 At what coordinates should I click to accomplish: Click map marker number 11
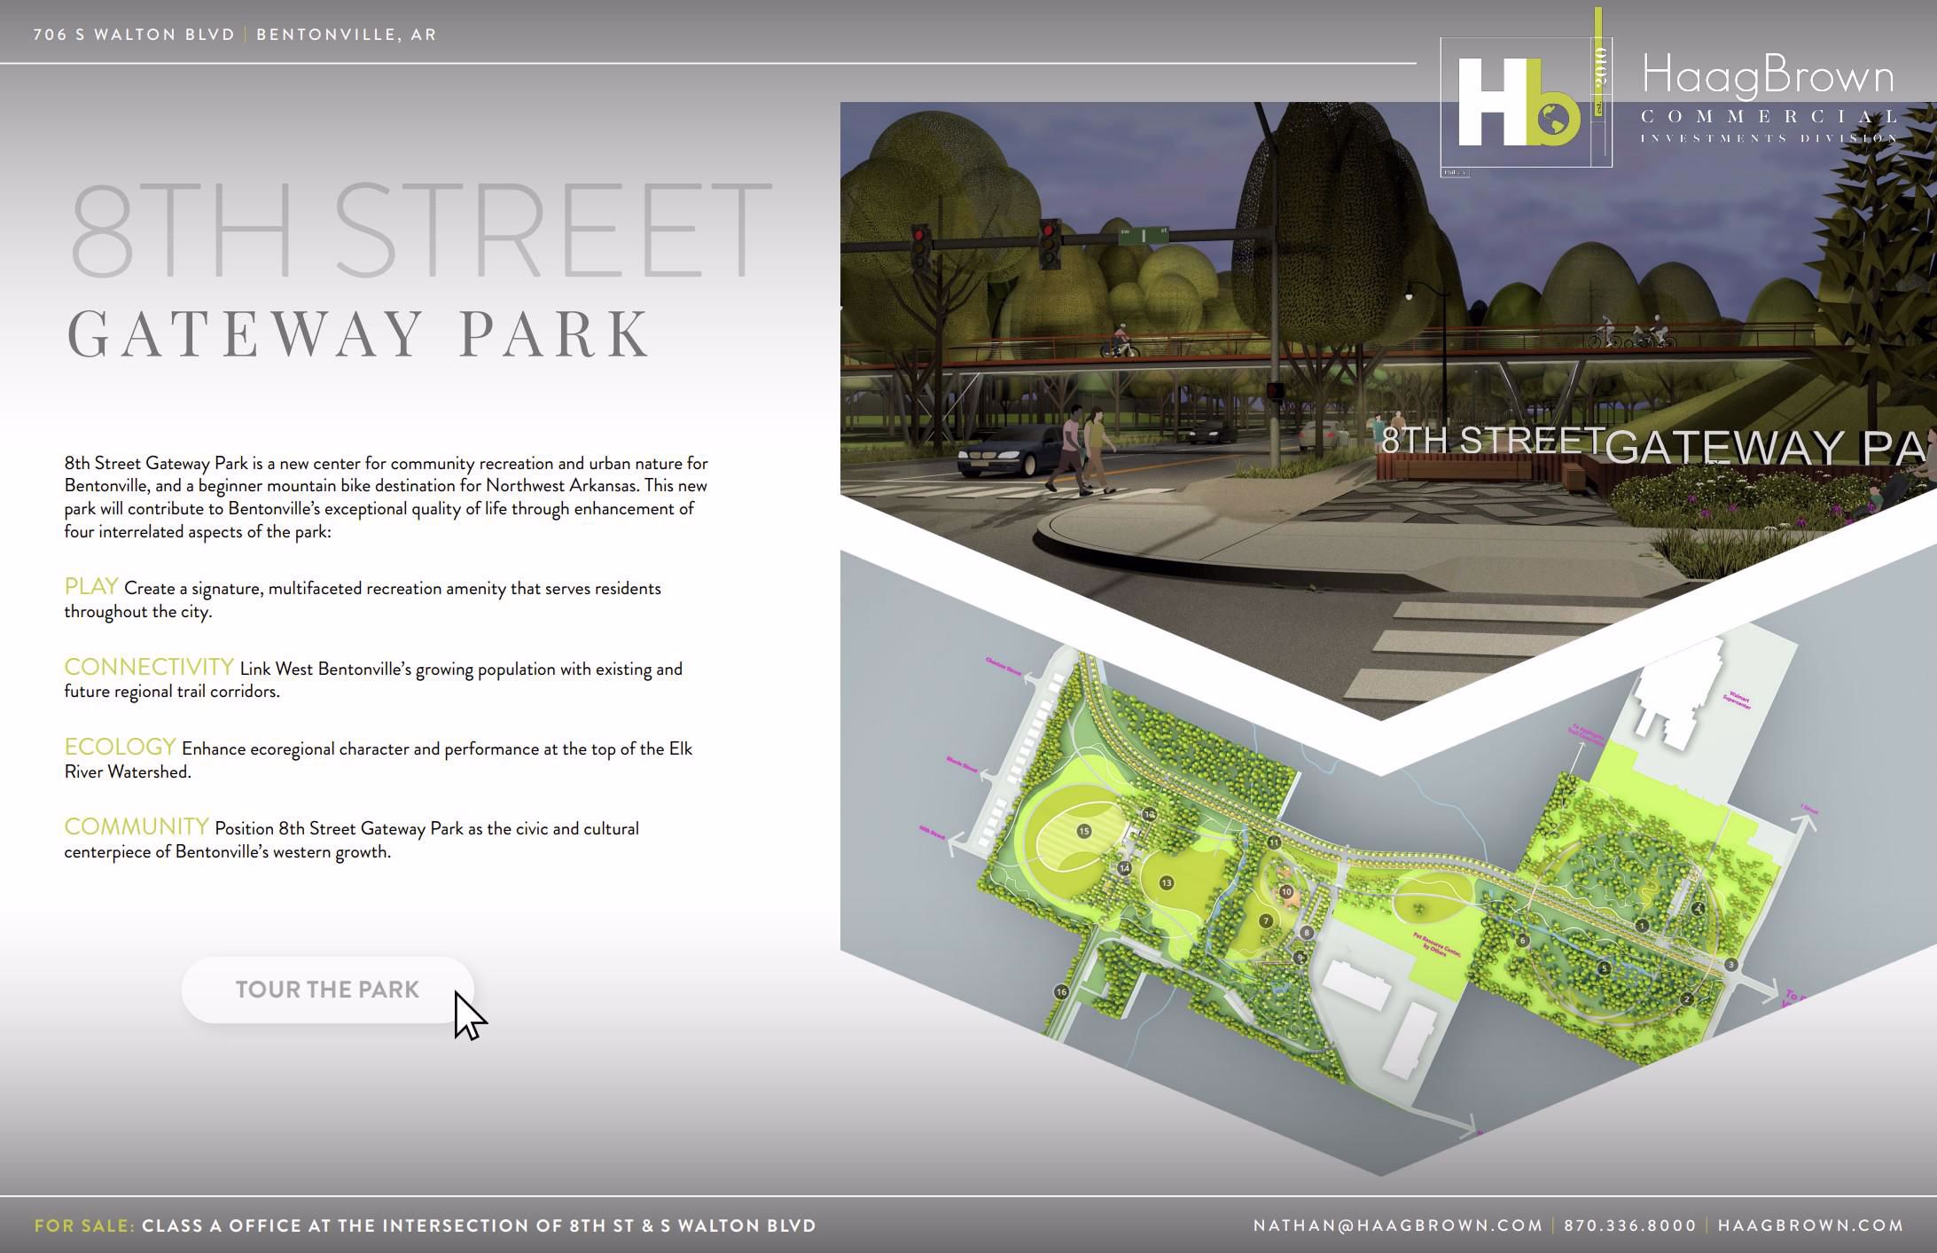click(1274, 842)
